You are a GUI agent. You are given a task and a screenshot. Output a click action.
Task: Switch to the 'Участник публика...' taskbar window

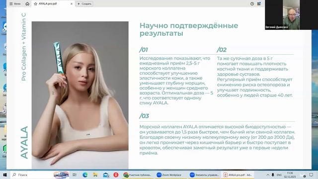click(138, 175)
